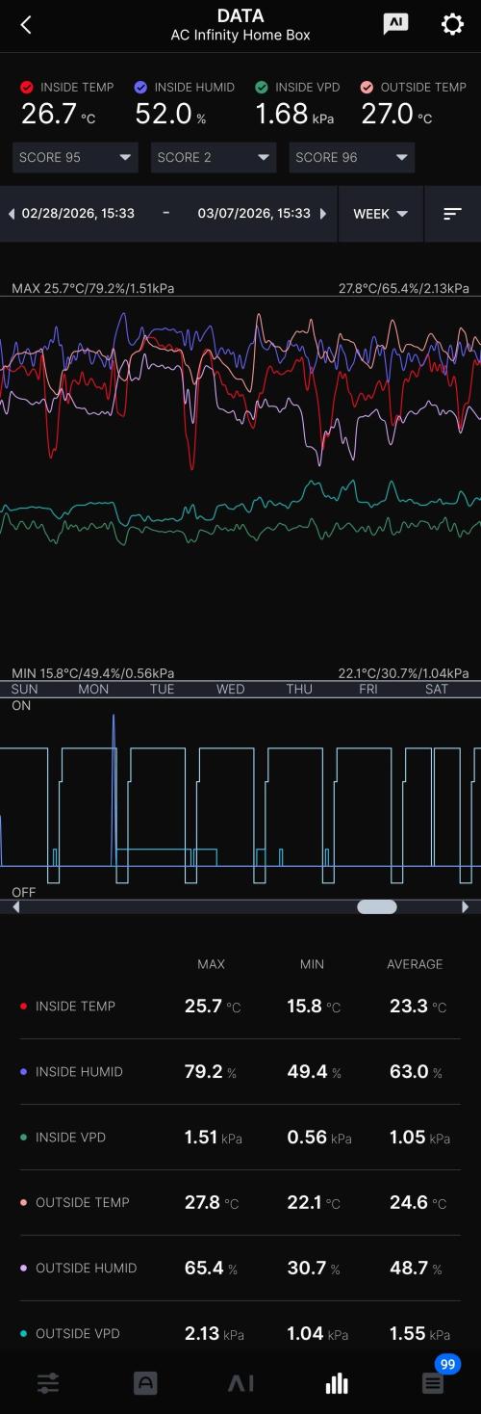Expand the SCORE 95 dropdown
The height and width of the screenshot is (1414, 481).
(x=75, y=157)
